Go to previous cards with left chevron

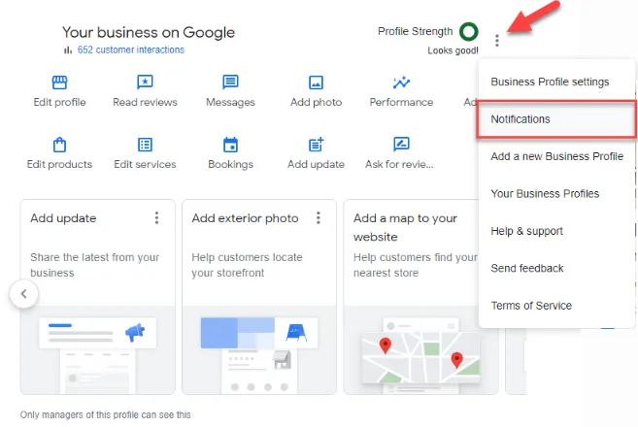coord(23,294)
